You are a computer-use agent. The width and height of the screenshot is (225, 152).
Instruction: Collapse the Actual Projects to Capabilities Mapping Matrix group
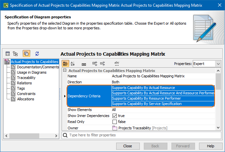[65, 71]
